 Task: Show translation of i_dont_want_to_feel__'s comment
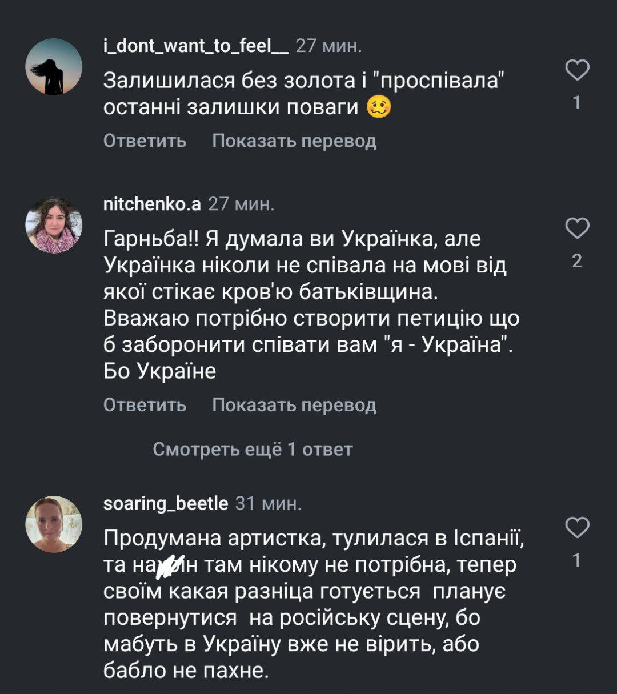(294, 141)
